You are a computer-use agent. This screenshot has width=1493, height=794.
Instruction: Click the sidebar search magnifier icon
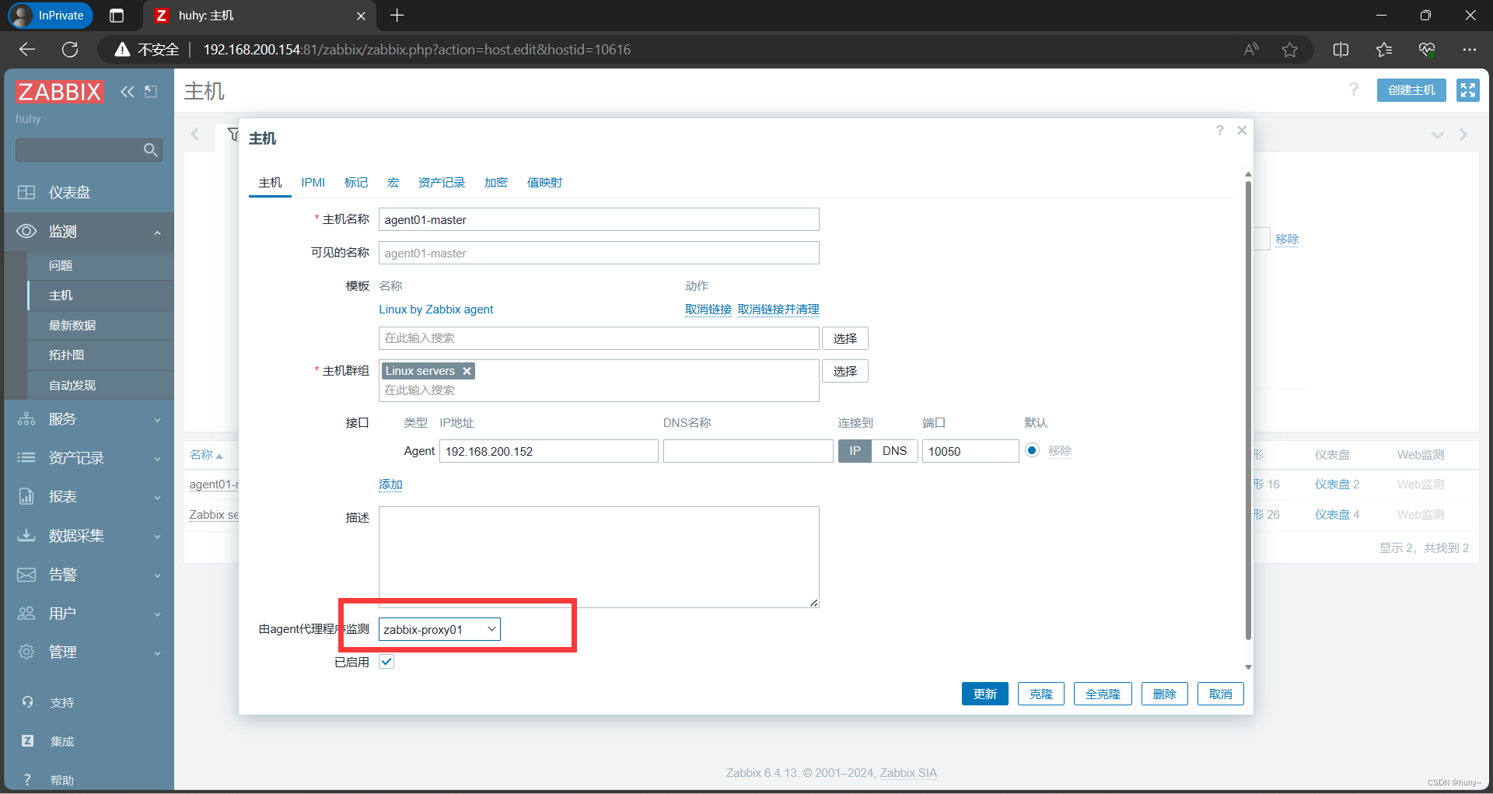point(151,150)
